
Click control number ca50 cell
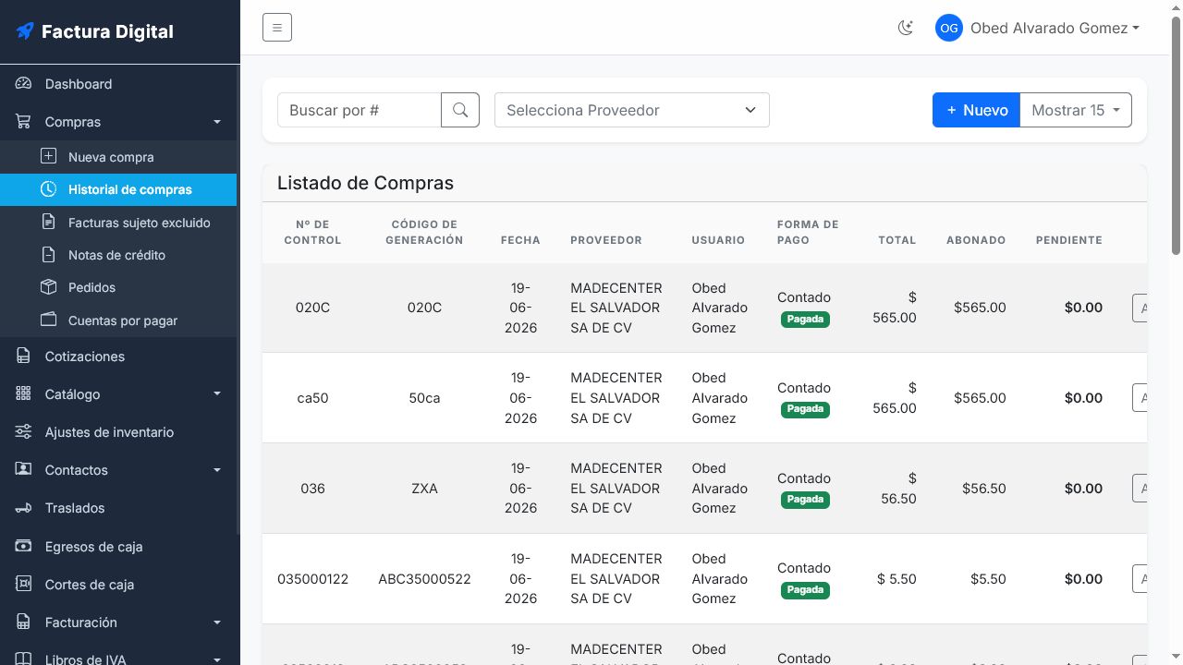312,398
